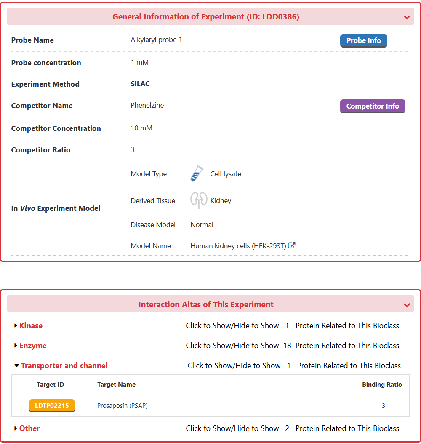Viewport: 421px width, 444px height.
Task: Open the Probe Info button
Action: (x=363, y=40)
